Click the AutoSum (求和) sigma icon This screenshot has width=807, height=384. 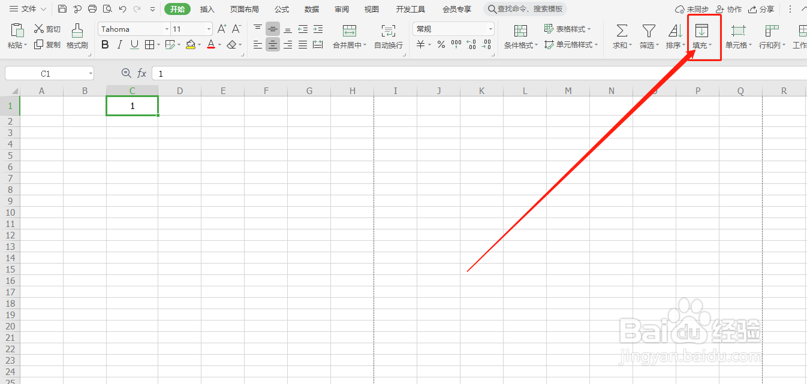click(x=622, y=31)
